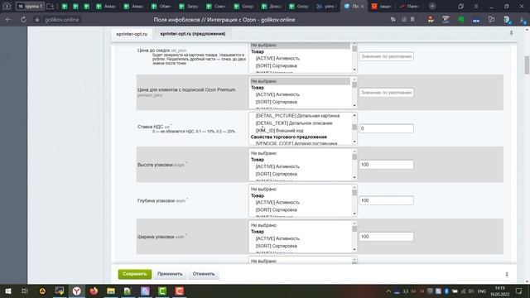Select Не выбрано in Глубина упаковки list
This screenshot has height=298, width=530.
pyautogui.click(x=300, y=190)
